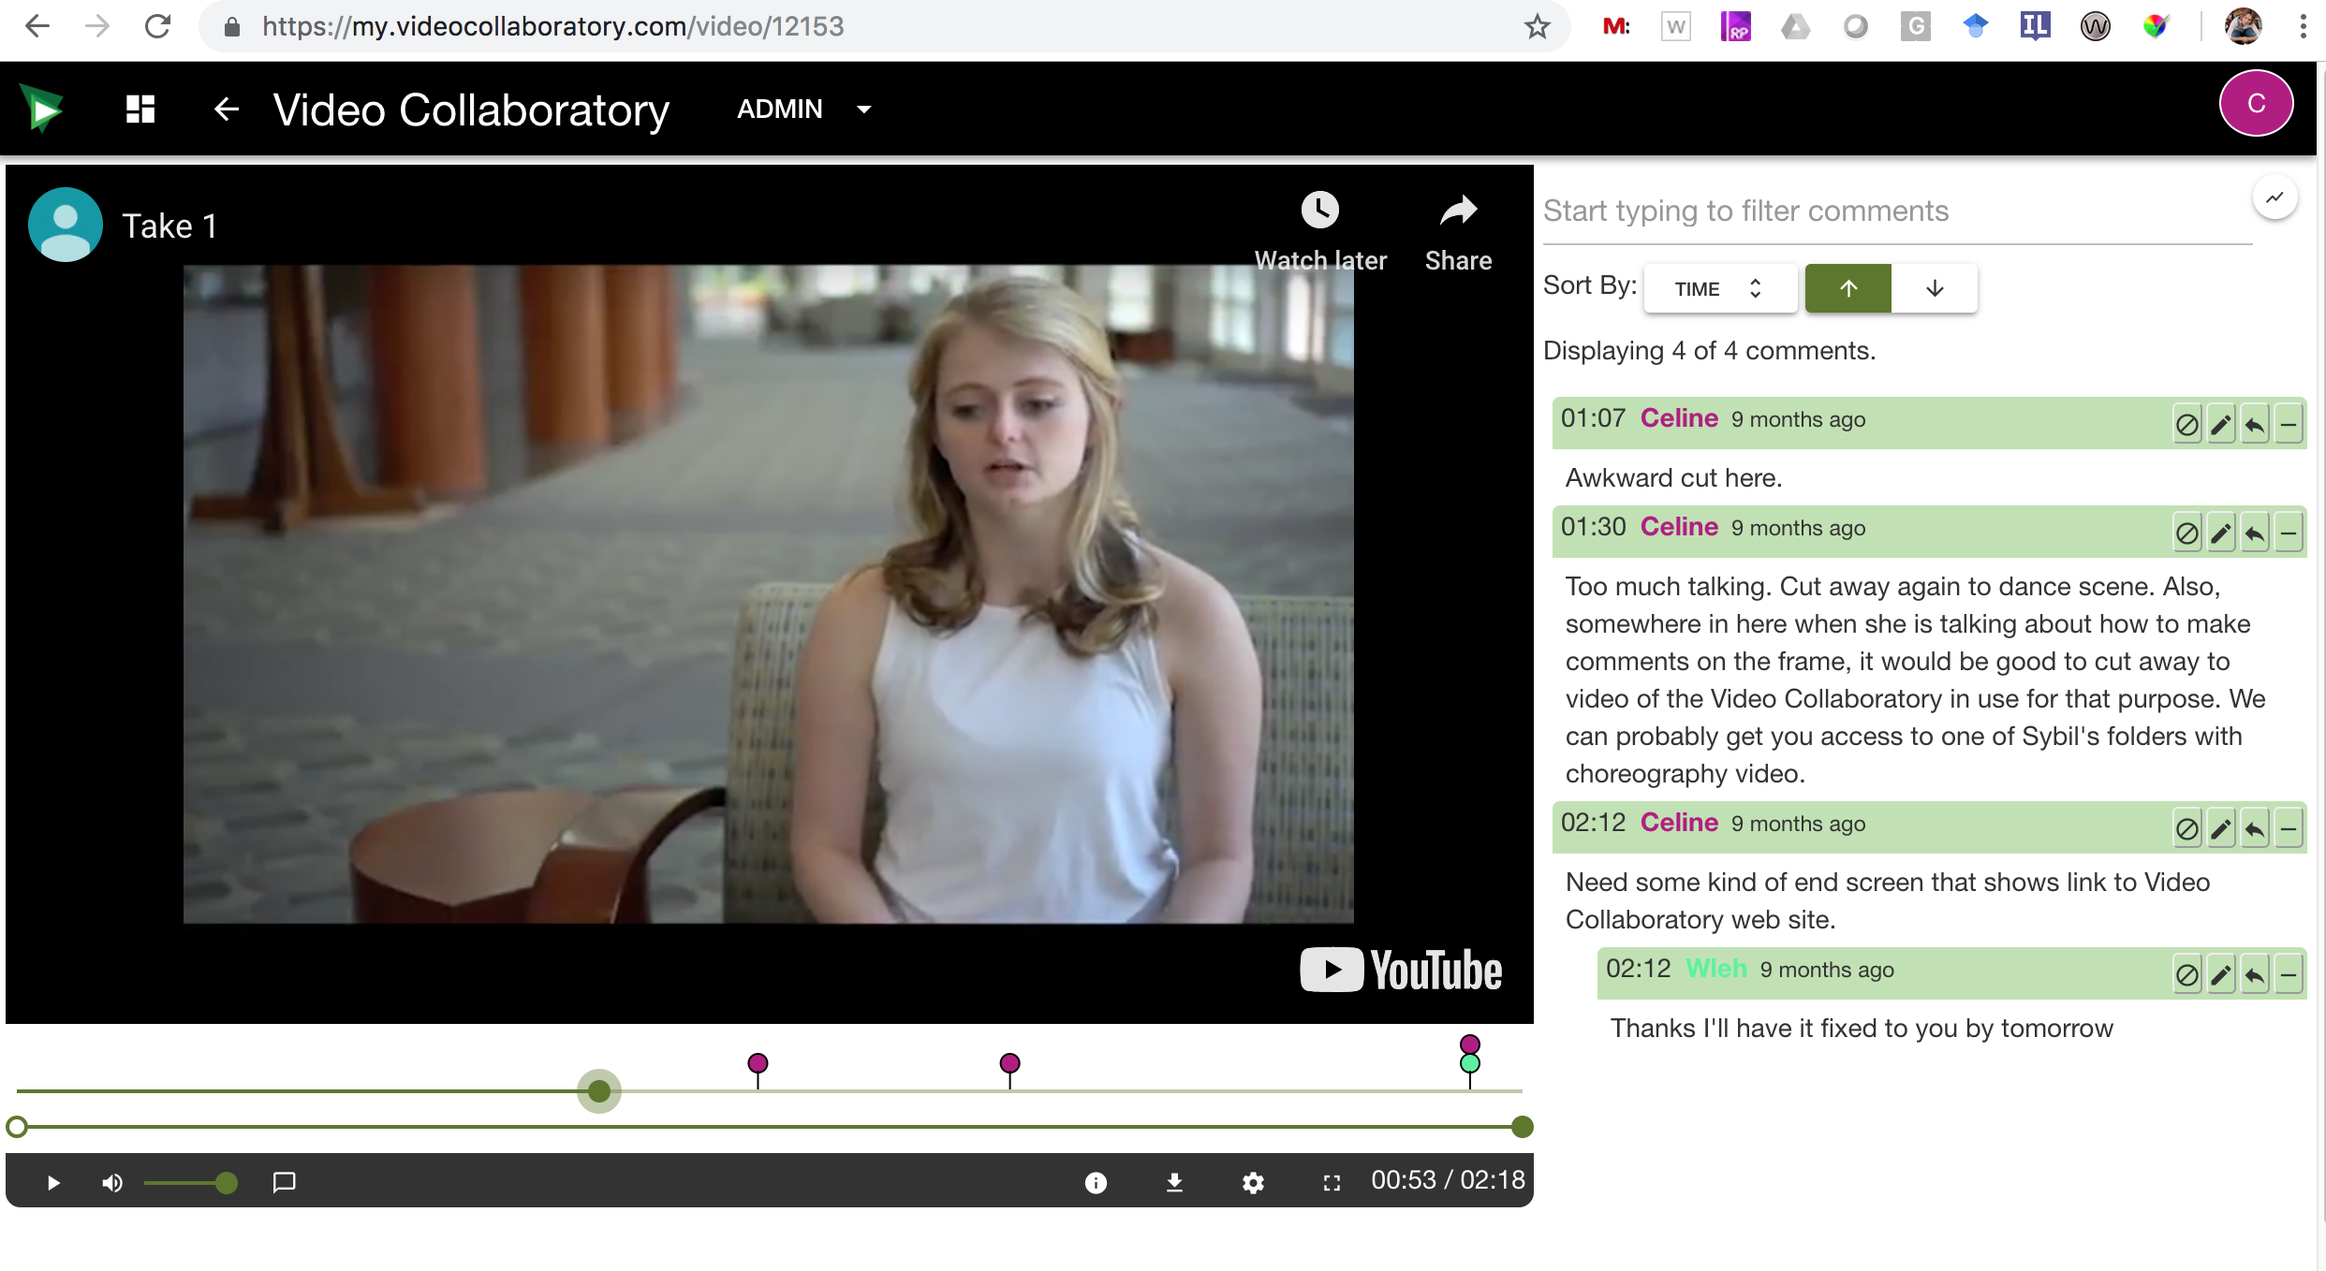
Task: Mute the video volume
Action: click(112, 1183)
